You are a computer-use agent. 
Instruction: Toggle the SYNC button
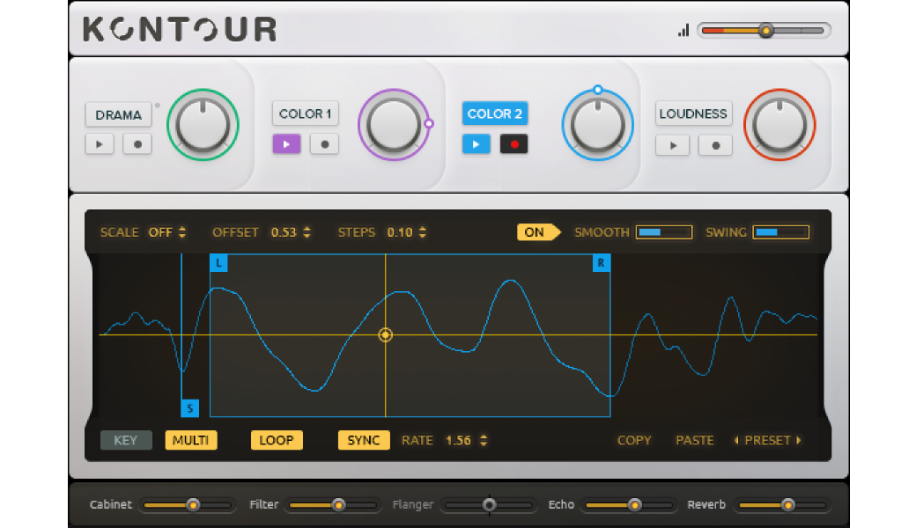pos(364,440)
